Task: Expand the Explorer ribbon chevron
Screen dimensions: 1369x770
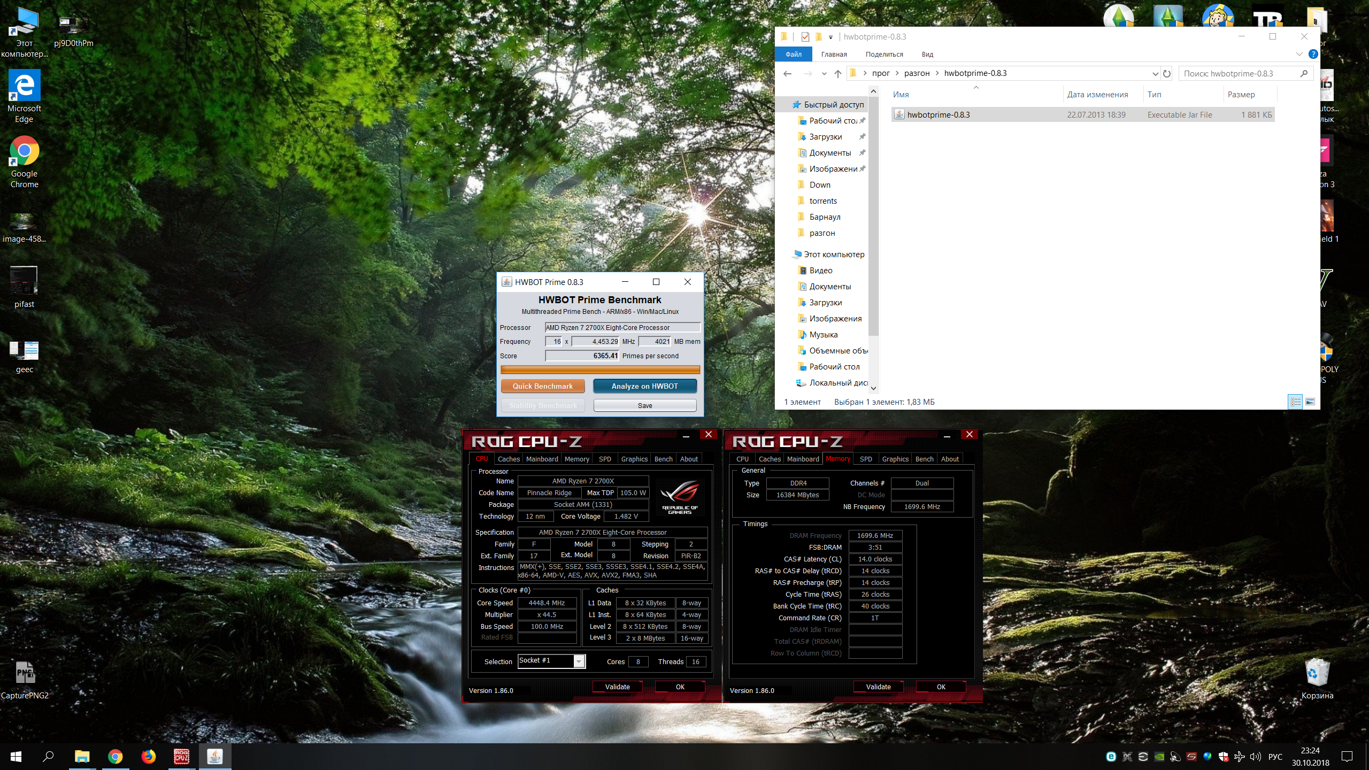Action: (1299, 54)
